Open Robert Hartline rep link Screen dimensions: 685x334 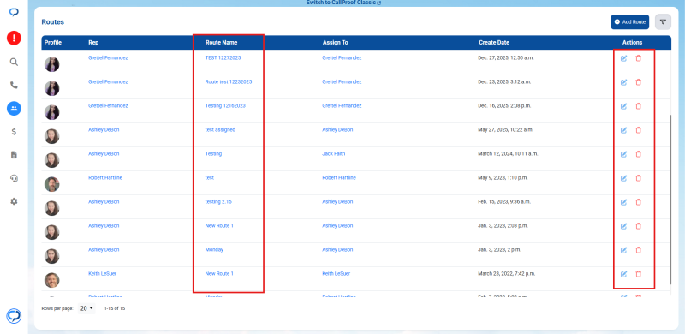(x=104, y=178)
